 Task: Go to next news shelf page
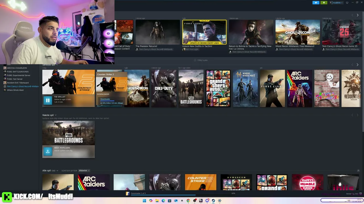pyautogui.click(x=357, y=15)
